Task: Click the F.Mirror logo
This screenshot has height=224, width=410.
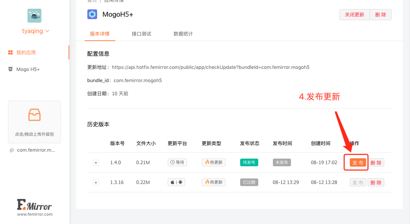Action: point(34,205)
